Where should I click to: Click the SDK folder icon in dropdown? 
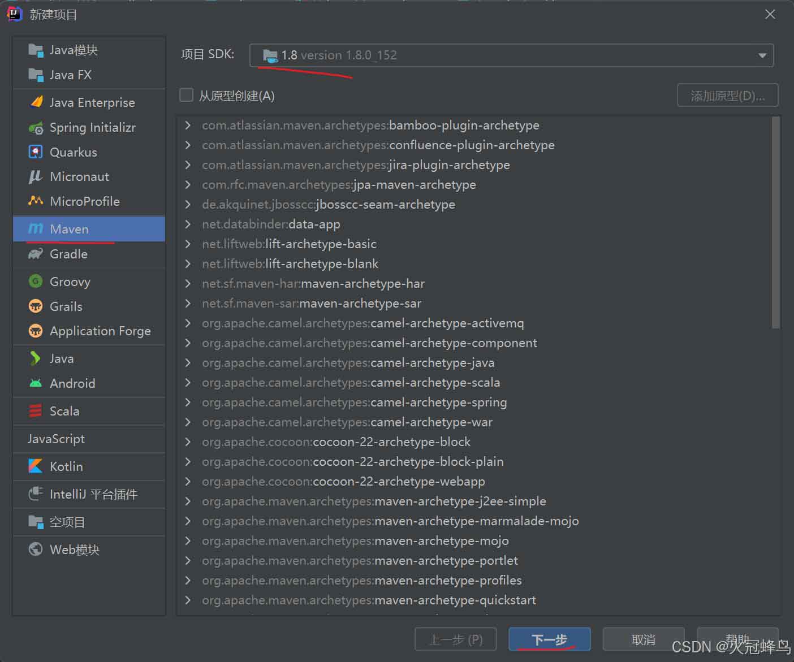[270, 55]
